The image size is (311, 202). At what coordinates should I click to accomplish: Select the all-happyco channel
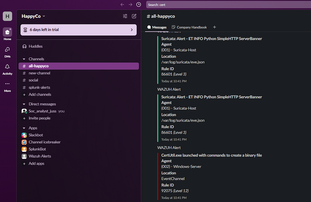79,66
